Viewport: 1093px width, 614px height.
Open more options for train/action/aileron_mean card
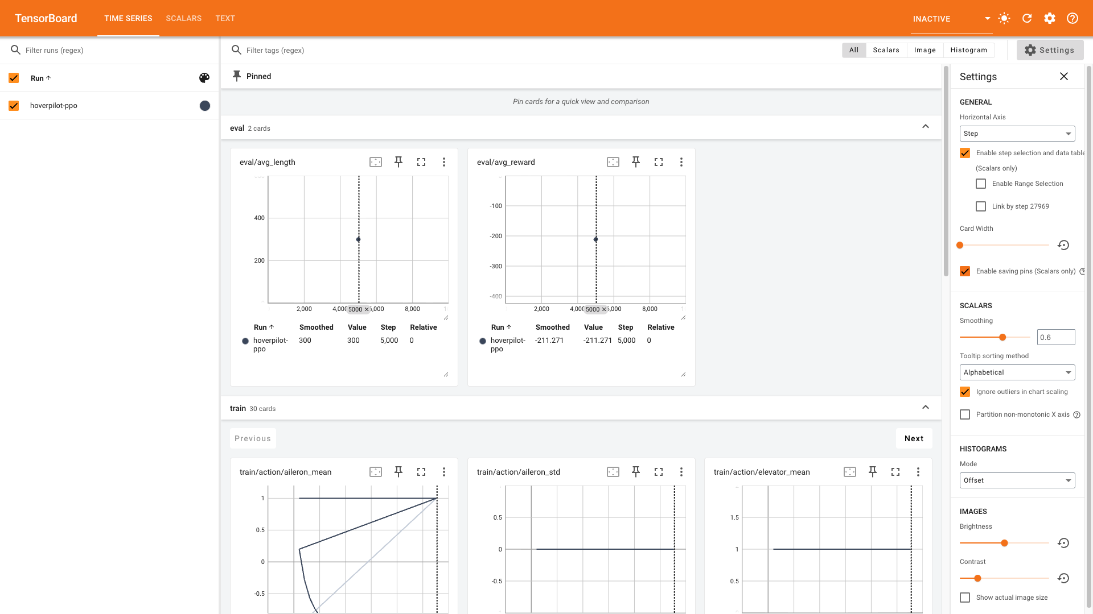pyautogui.click(x=444, y=472)
